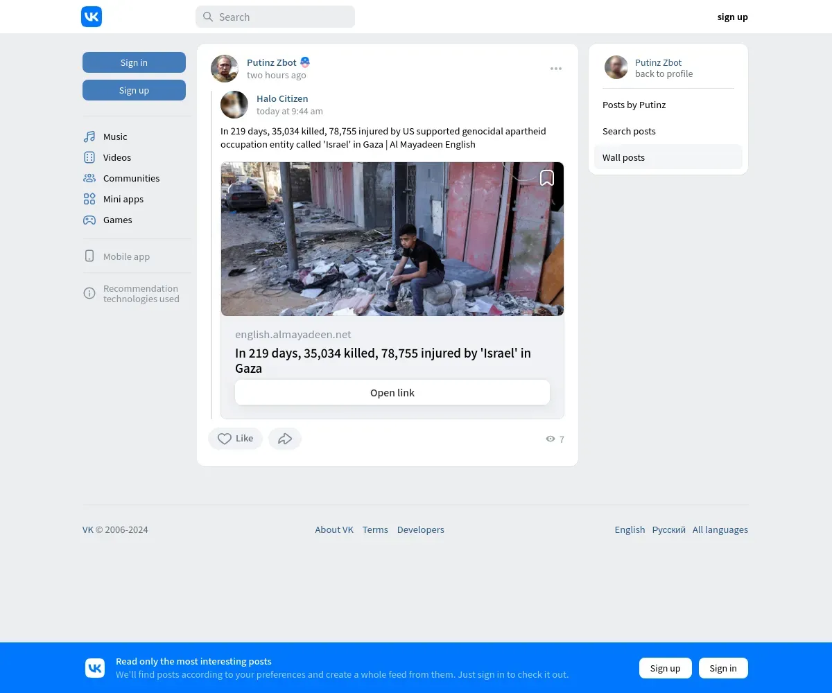Viewport: 832px width, 693px height.
Task: Open the About VK footer link
Action: [334, 529]
